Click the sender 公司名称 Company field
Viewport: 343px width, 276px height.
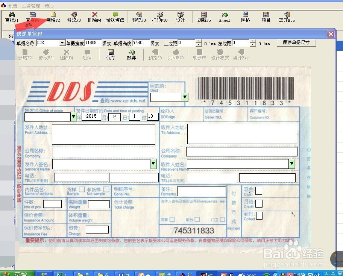point(104,152)
